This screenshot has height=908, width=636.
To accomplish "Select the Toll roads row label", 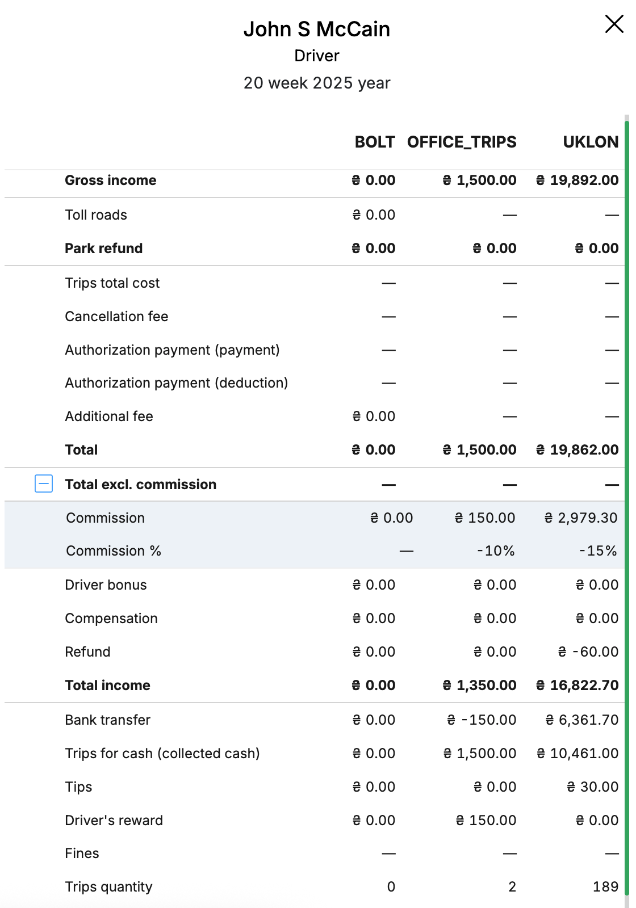I will click(96, 215).
